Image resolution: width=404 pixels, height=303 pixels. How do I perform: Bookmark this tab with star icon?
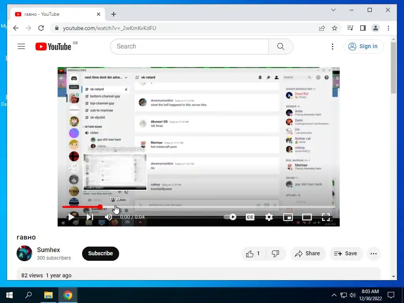pos(335,28)
